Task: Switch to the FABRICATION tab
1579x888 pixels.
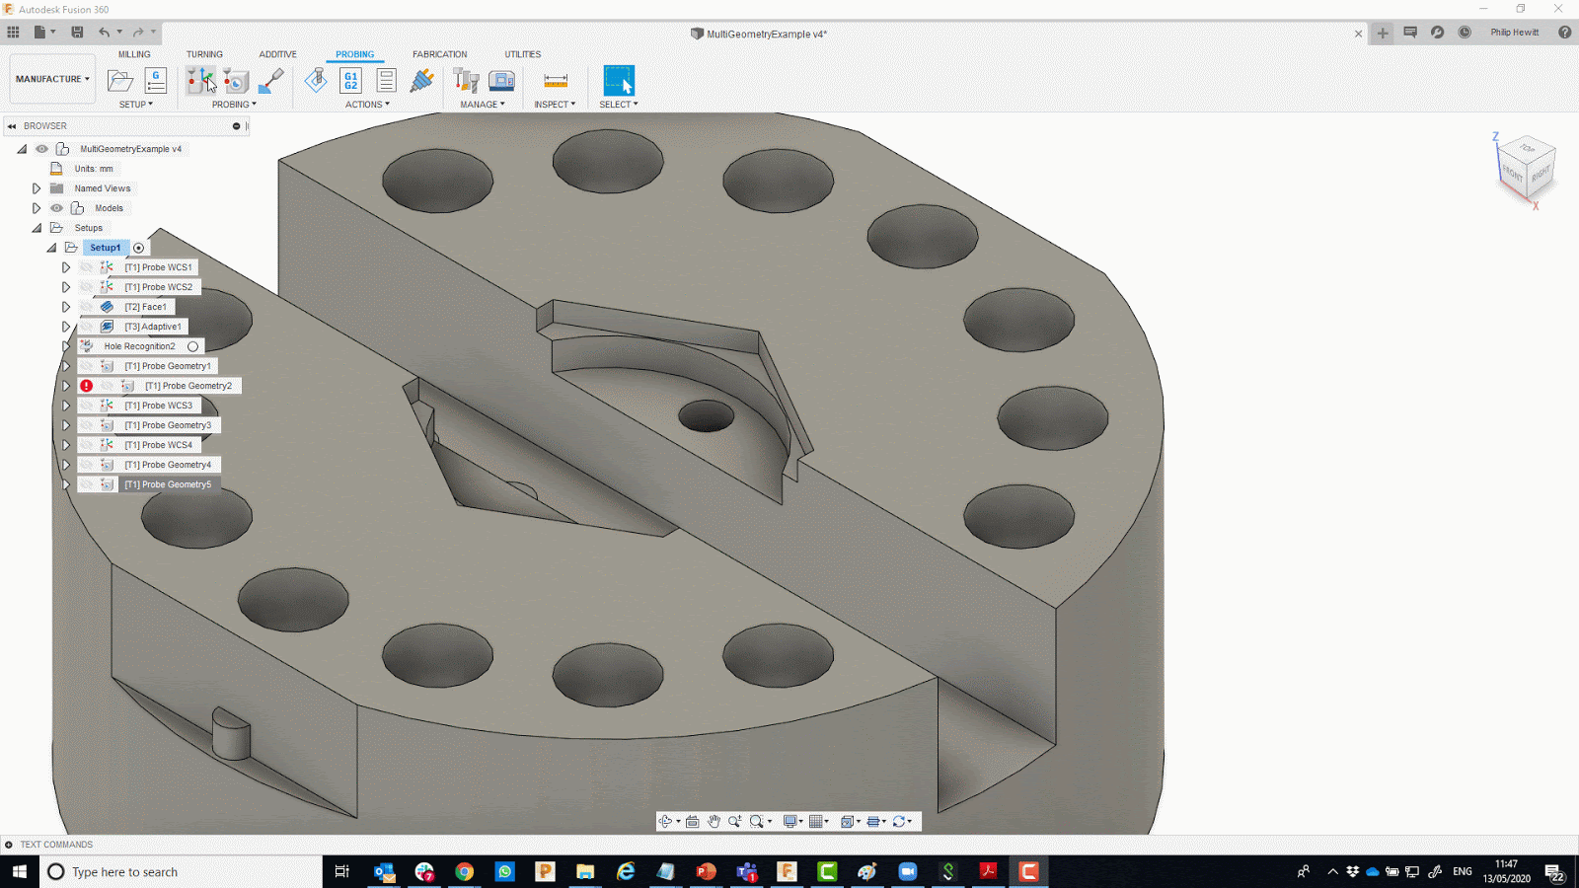Action: coord(439,54)
